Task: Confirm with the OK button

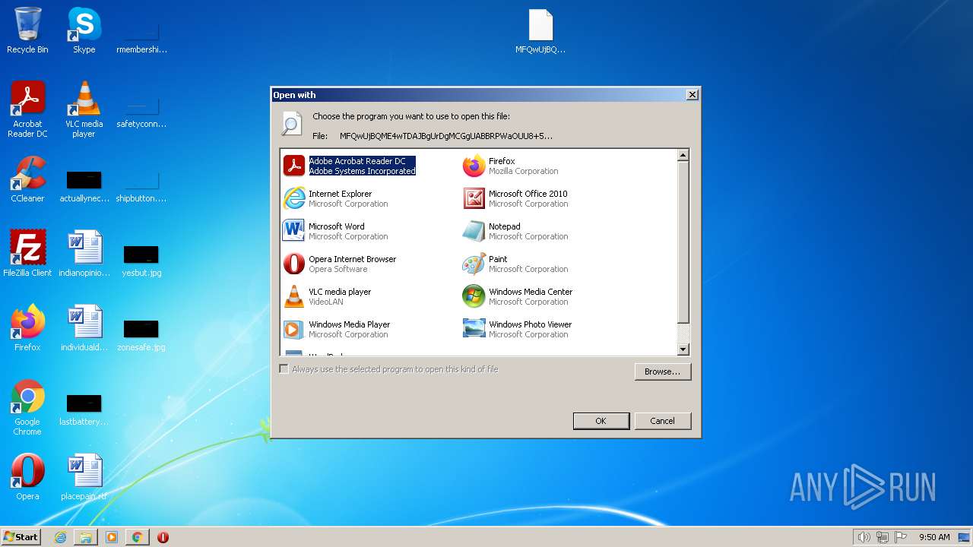Action: (601, 421)
